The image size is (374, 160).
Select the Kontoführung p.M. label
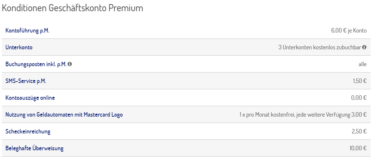27,31
